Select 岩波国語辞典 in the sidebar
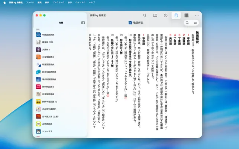The width and height of the screenshot is (239, 149). click(60, 94)
